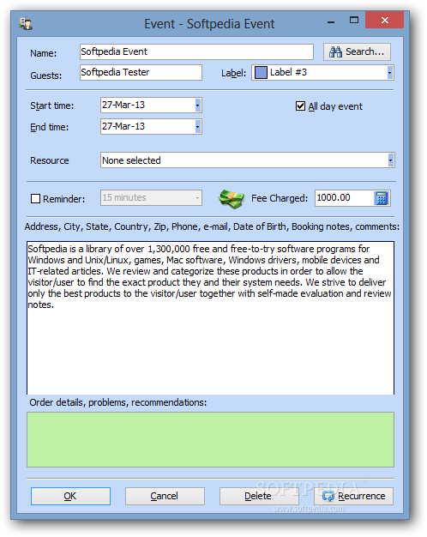This screenshot has width=427, height=537.
Task: Enable the Reminder checkbox
Action: pos(36,199)
